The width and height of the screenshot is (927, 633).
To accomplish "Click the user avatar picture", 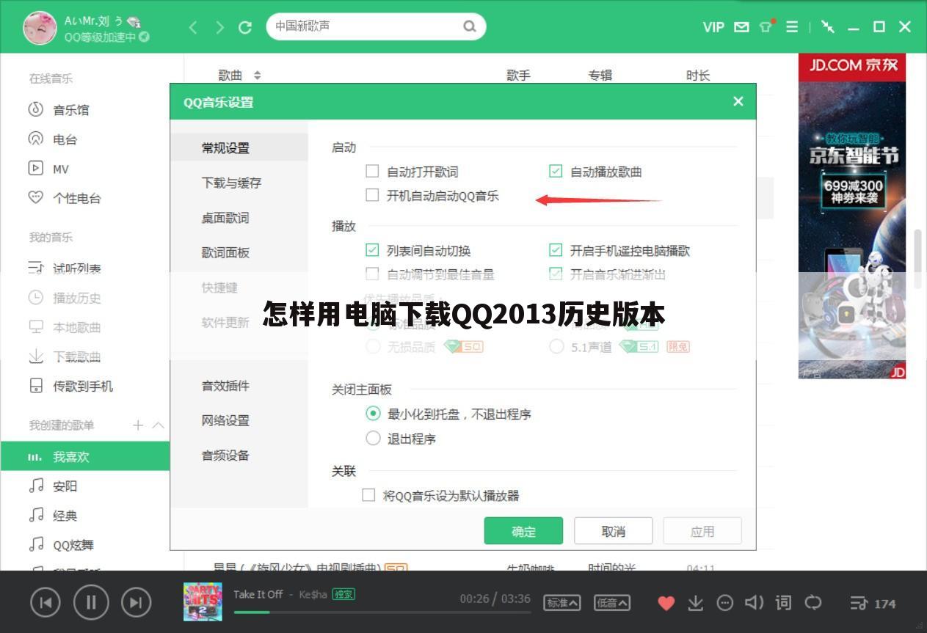I will 40,27.
